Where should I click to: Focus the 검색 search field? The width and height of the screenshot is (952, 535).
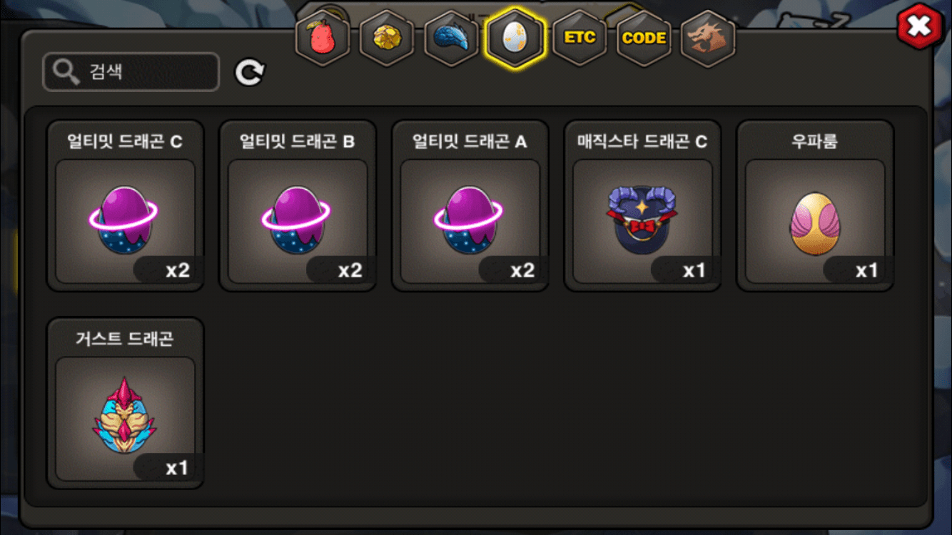pos(131,72)
